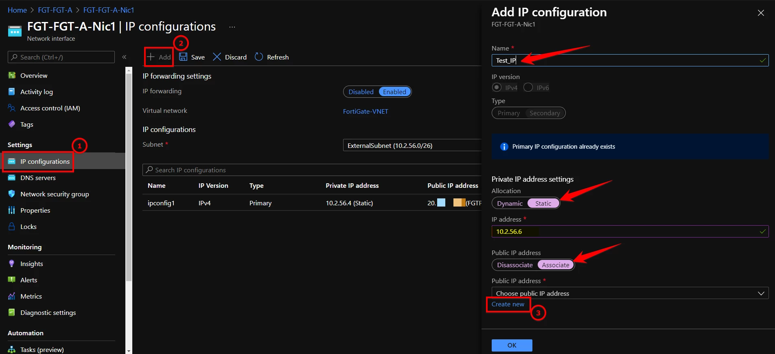
Task: Click the Tags icon
Action: (12, 124)
